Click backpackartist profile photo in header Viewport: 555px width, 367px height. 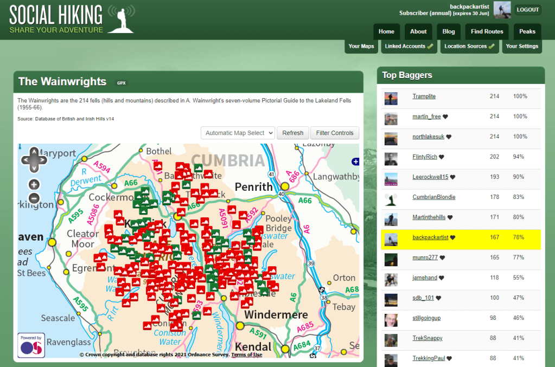coord(502,10)
